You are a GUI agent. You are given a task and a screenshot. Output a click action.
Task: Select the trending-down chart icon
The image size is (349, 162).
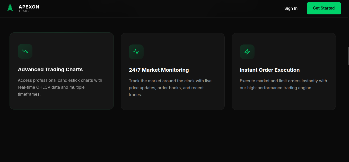pos(25,51)
